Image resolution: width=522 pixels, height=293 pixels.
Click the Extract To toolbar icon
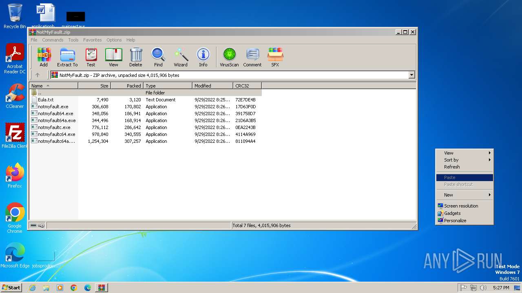pos(67,57)
